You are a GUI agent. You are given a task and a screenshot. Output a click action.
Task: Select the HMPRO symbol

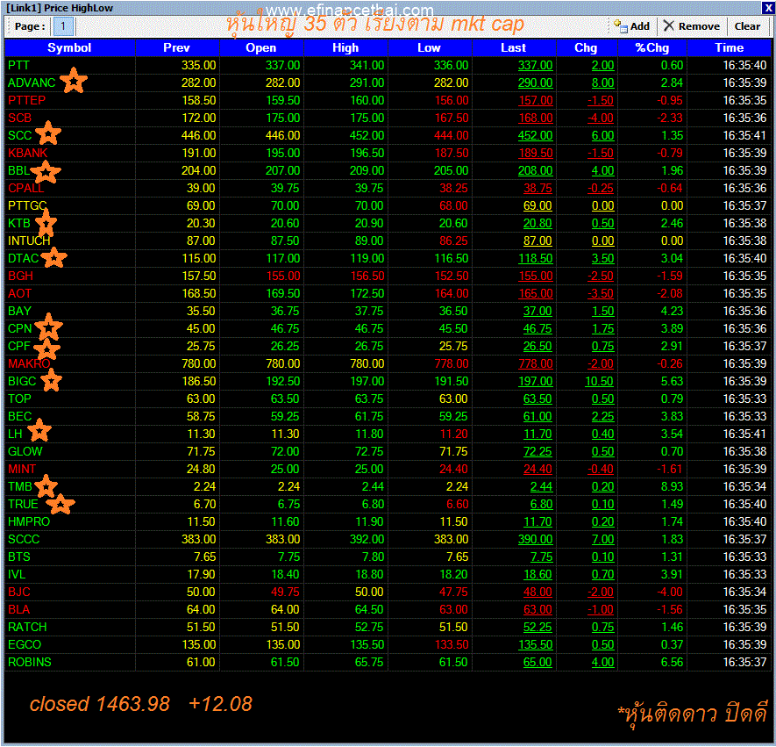tap(29, 522)
